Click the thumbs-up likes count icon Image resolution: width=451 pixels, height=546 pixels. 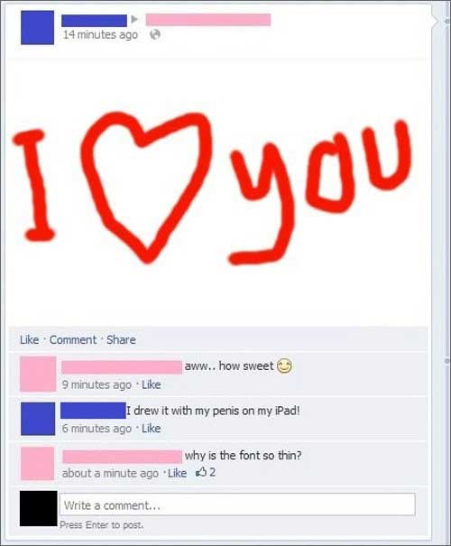coord(201,472)
